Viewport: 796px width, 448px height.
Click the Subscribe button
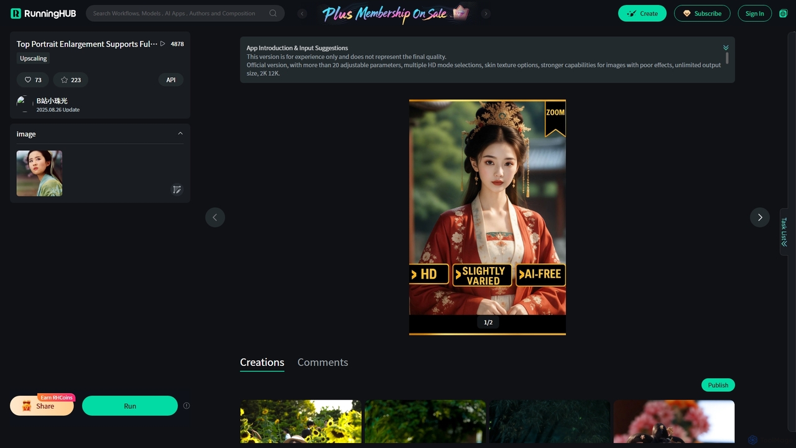[x=702, y=13]
